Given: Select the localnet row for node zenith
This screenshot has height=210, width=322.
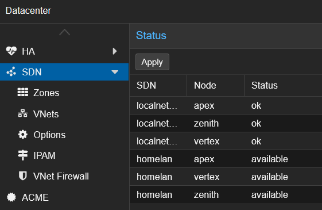Looking at the screenshot, I should click(x=226, y=123).
